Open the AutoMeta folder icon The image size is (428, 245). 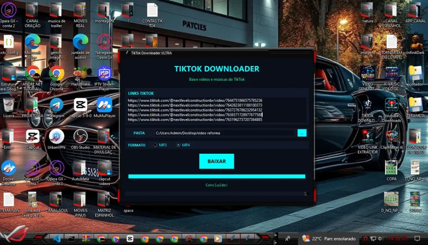80,171
